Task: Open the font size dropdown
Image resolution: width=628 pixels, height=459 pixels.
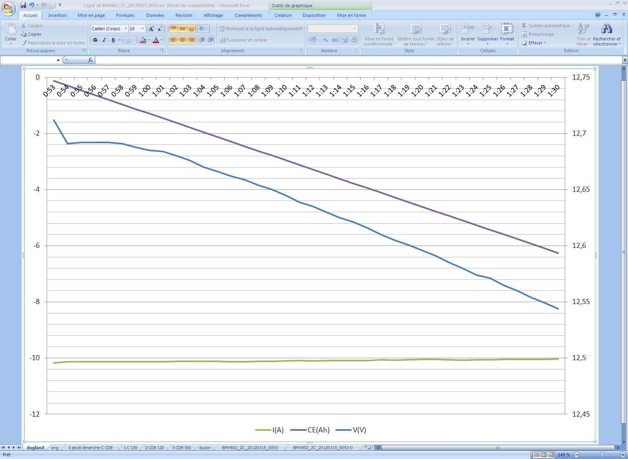Action: point(142,29)
